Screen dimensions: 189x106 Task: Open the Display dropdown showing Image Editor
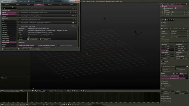[x=179, y=31]
